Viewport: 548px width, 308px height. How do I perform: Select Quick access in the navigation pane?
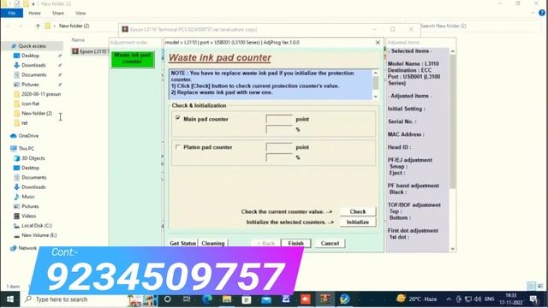pyautogui.click(x=33, y=45)
